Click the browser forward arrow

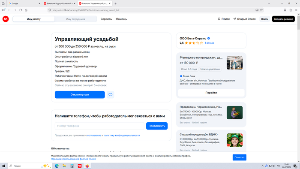click(15, 10)
